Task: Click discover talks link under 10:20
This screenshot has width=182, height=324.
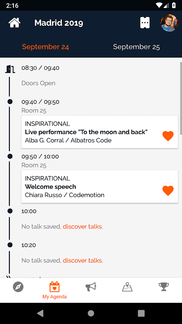Action: click(x=83, y=260)
